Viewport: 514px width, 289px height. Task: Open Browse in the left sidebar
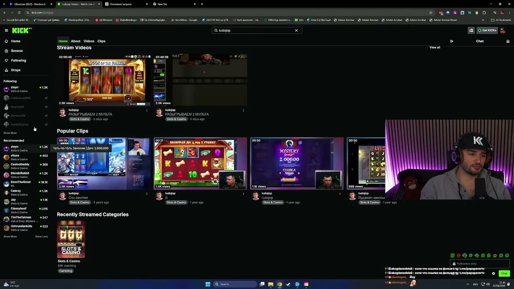[17, 51]
